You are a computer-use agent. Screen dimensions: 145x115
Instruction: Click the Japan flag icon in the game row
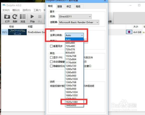(129, 32)
